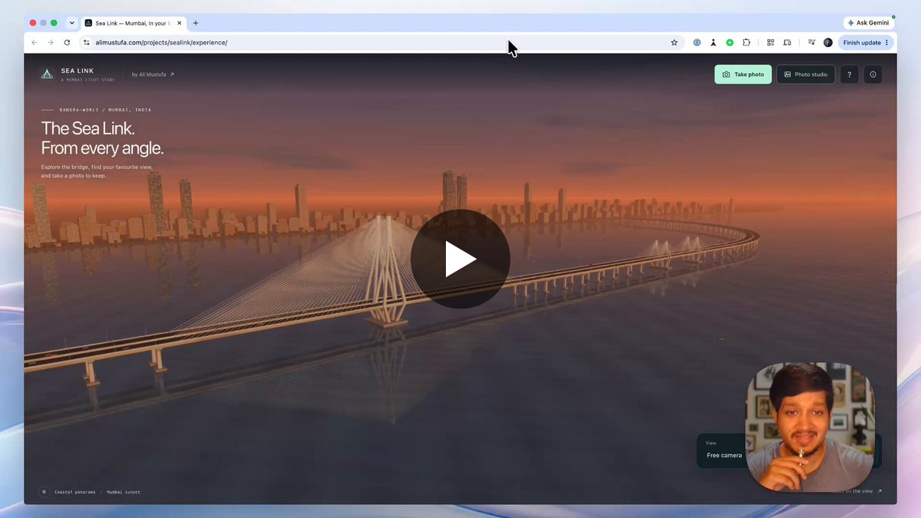Image resolution: width=921 pixels, height=518 pixels.
Task: Go forward in browser history
Action: [x=51, y=43]
